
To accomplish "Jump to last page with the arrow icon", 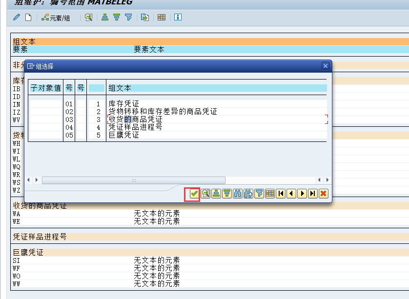I will pyautogui.click(x=312, y=194).
